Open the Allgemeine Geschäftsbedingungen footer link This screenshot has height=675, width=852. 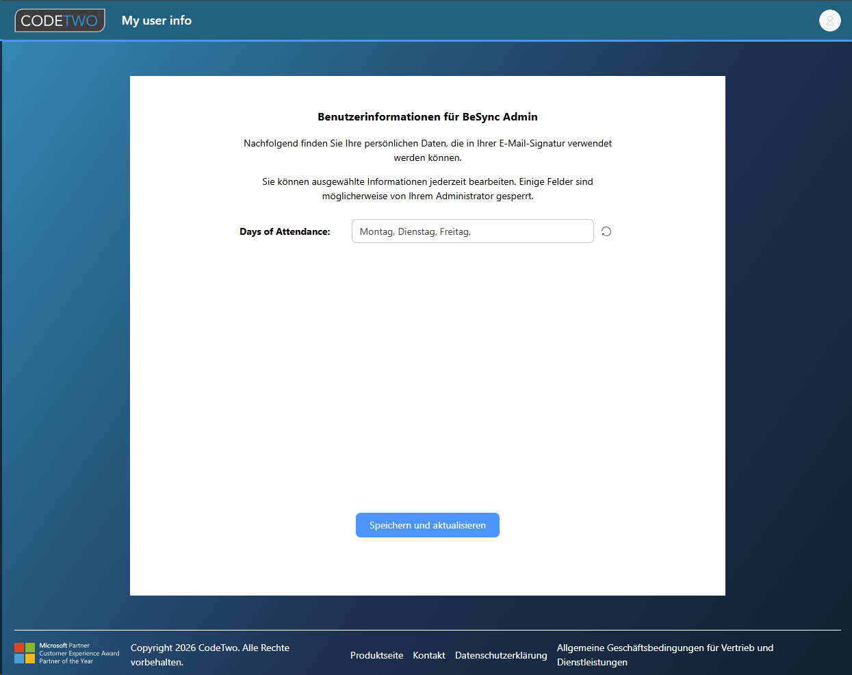tap(664, 654)
